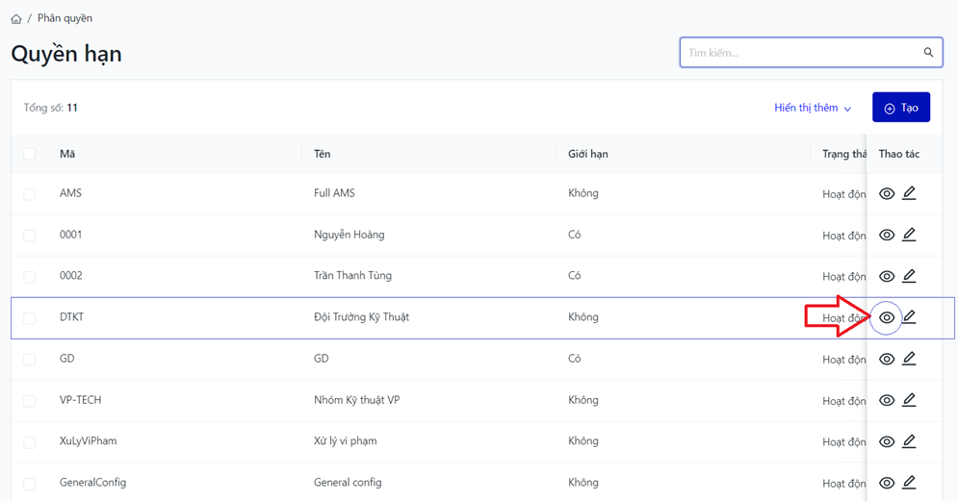Expand the Hiển thị thêm dropdown
Viewport: 958px width, 501px height.
tap(813, 109)
